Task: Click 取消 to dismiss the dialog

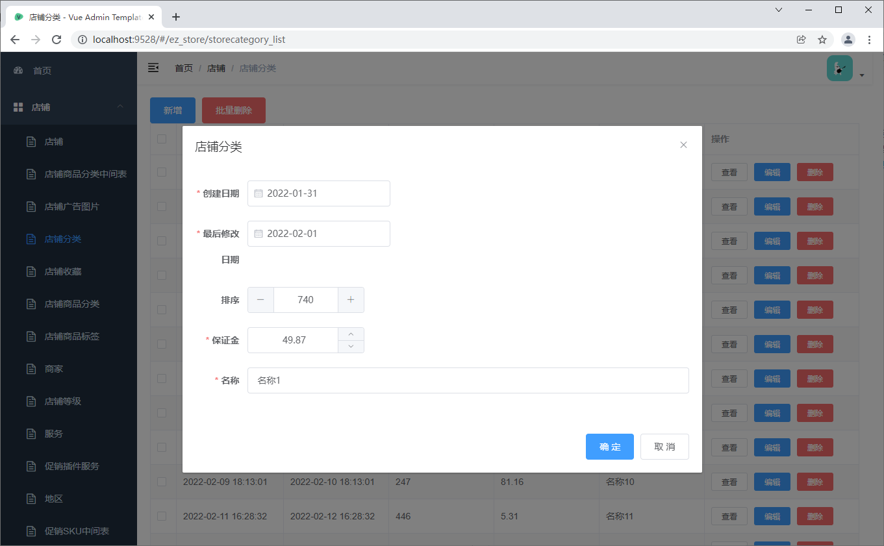Action: pyautogui.click(x=664, y=447)
